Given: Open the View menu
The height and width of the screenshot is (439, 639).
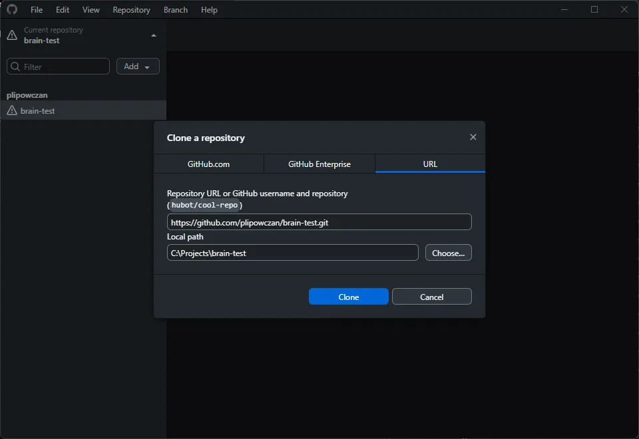Looking at the screenshot, I should tap(91, 10).
